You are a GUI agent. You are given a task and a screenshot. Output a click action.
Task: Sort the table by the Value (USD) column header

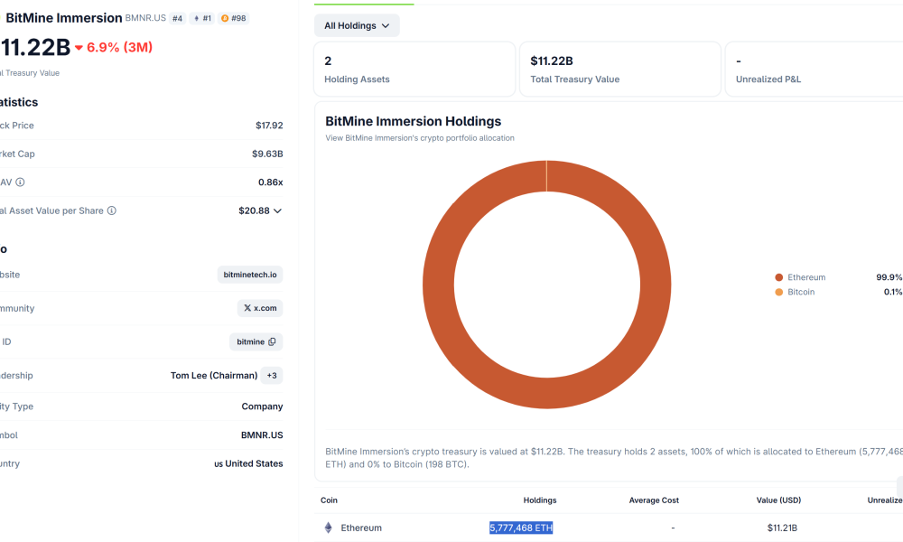pos(778,500)
